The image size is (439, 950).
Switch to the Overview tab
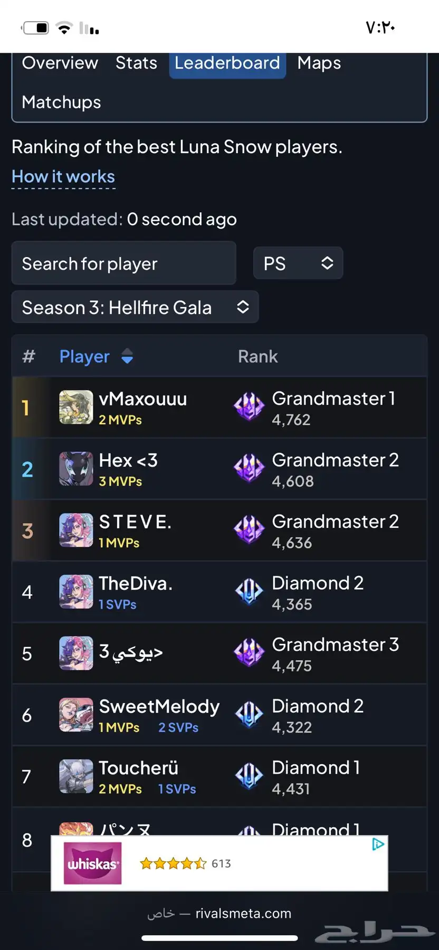click(x=60, y=63)
